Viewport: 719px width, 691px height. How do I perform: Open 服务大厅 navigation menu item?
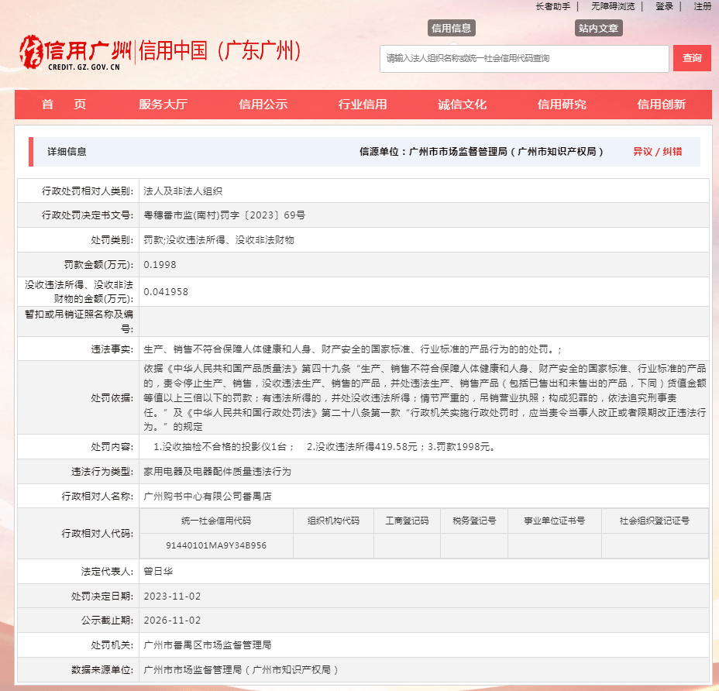[x=163, y=105]
